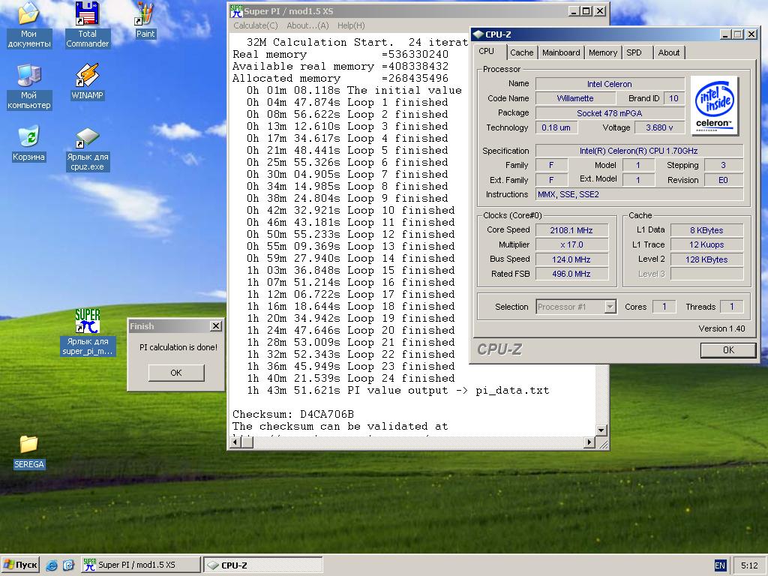
Task: Click the Willamette code name field
Action: tap(575, 98)
